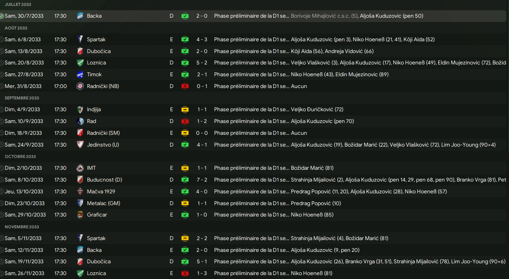Screen dimensions: 509x279
Task: Click the Mačva 1929 club badge
Action: coord(80,192)
